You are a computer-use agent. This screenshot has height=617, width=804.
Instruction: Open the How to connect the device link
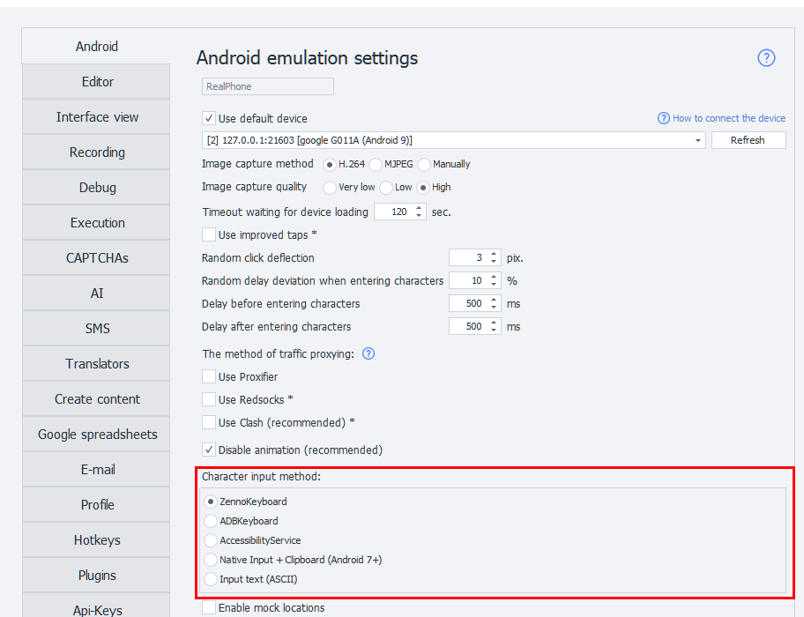[728, 118]
